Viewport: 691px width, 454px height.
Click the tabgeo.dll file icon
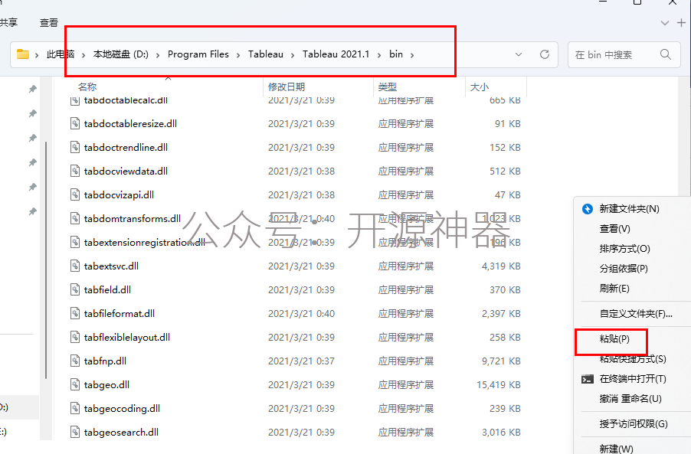coord(75,385)
